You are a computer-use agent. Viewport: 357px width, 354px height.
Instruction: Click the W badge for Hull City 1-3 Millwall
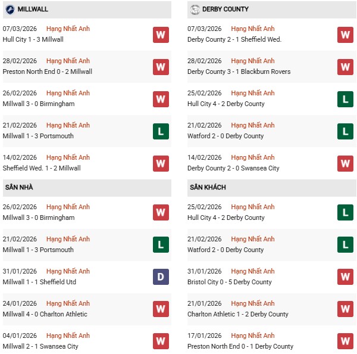click(x=161, y=35)
